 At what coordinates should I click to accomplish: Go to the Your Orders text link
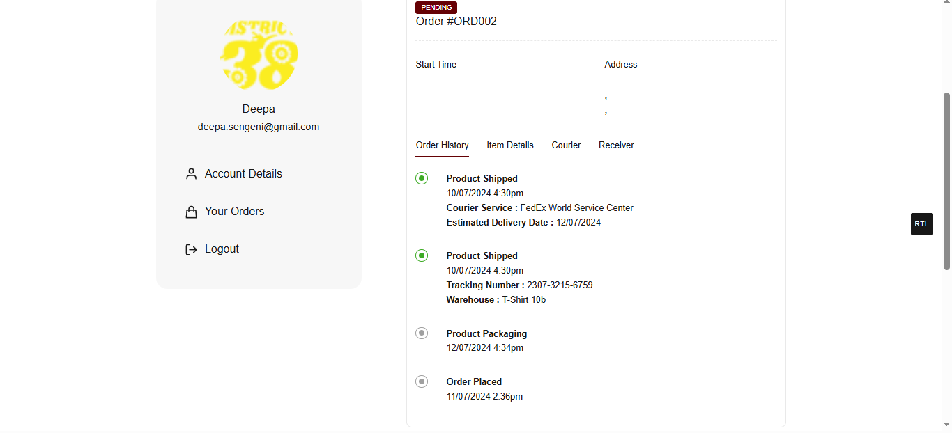(234, 212)
